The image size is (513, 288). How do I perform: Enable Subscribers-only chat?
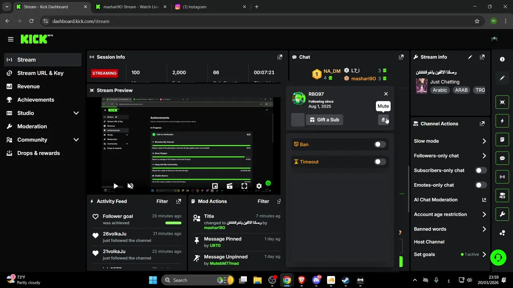click(x=481, y=170)
